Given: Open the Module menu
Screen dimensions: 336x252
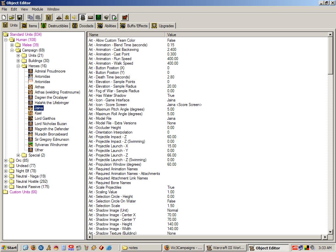Looking at the screenshot, I should (x=37, y=9).
